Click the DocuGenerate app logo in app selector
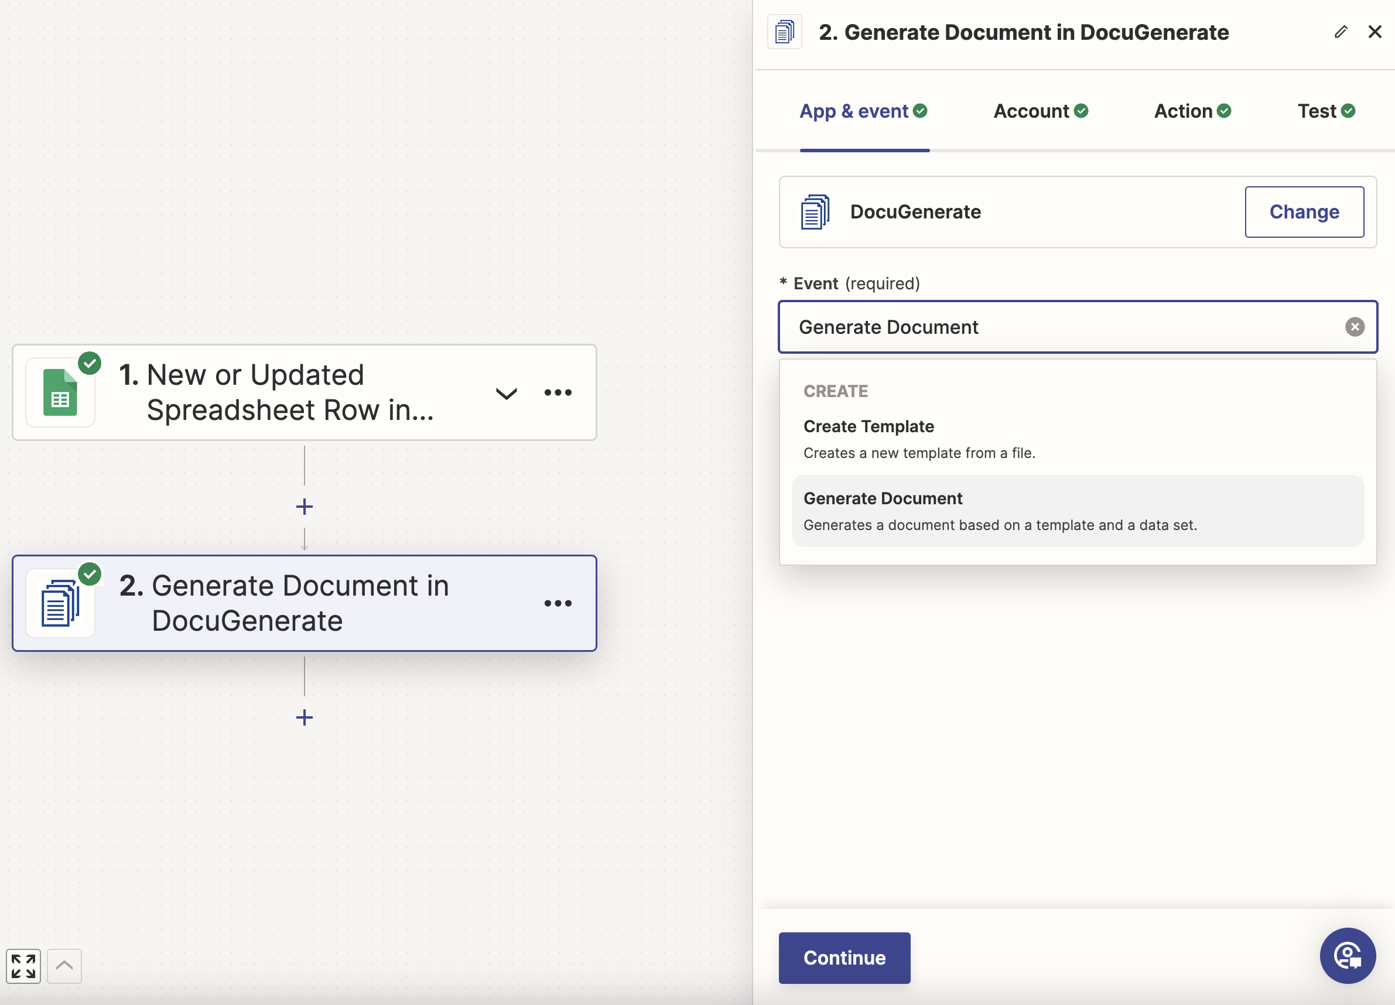The height and width of the screenshot is (1005, 1395). pyautogui.click(x=815, y=212)
